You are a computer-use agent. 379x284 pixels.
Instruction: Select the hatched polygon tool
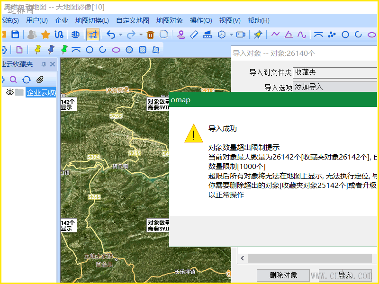[156, 50]
